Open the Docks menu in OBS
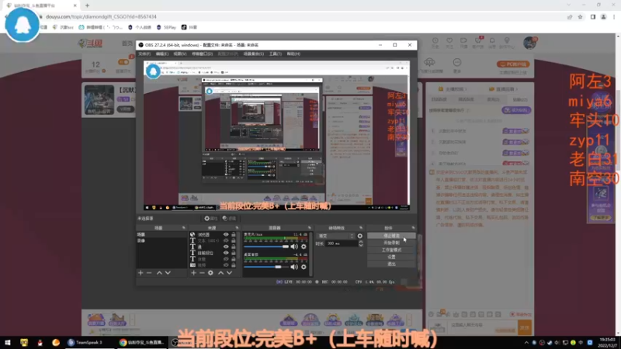Screen dimensions: 621x349 pyautogui.click(x=202, y=54)
